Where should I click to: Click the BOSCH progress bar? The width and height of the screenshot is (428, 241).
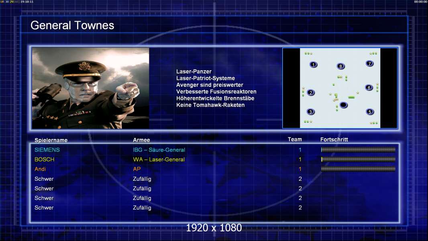358,159
